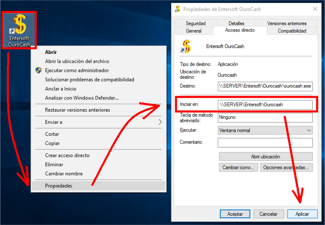Select Solucionar problemas de compatibilidad
325x225 pixels.
coord(99,79)
